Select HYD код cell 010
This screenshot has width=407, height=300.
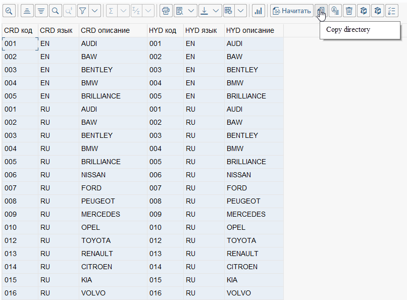point(165,227)
